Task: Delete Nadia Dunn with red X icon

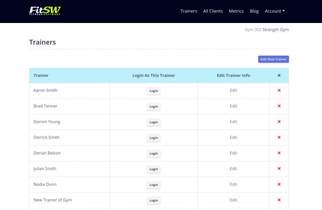Action: click(x=279, y=184)
